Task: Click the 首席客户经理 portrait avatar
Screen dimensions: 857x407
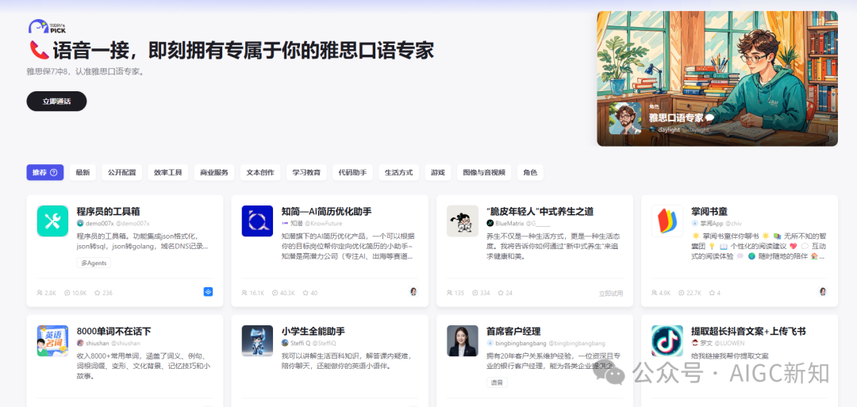Action: pos(463,341)
